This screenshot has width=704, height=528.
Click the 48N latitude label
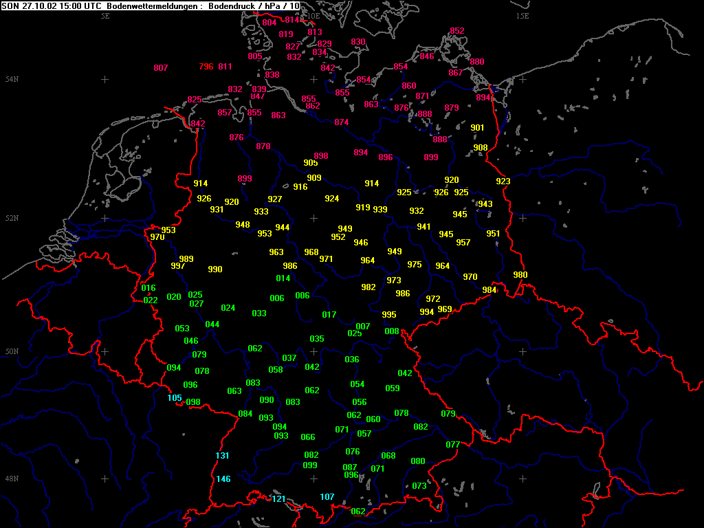[x=12, y=478]
